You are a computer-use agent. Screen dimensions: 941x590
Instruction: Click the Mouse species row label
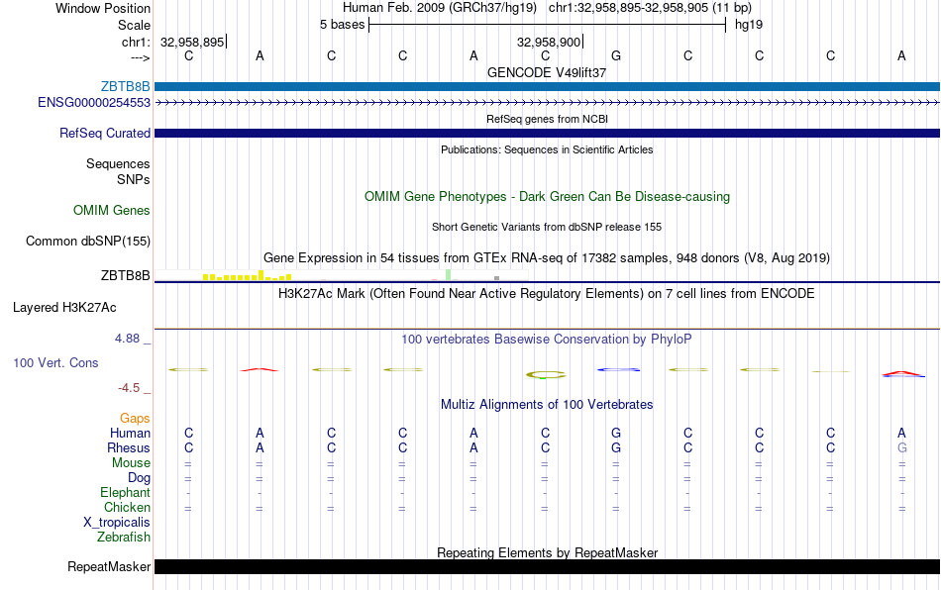pos(131,463)
